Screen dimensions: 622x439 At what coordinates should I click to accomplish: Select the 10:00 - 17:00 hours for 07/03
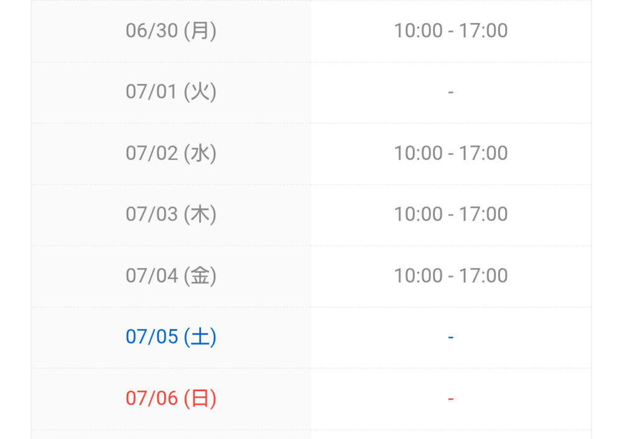pyautogui.click(x=450, y=215)
